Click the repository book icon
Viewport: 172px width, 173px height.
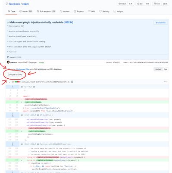point(6,4)
